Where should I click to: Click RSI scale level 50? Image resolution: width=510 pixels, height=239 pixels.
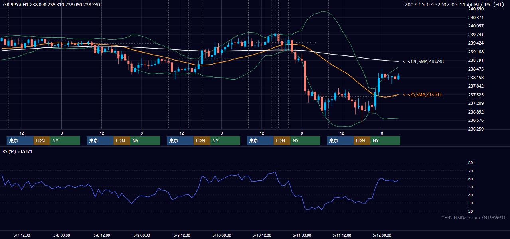coord(470,187)
